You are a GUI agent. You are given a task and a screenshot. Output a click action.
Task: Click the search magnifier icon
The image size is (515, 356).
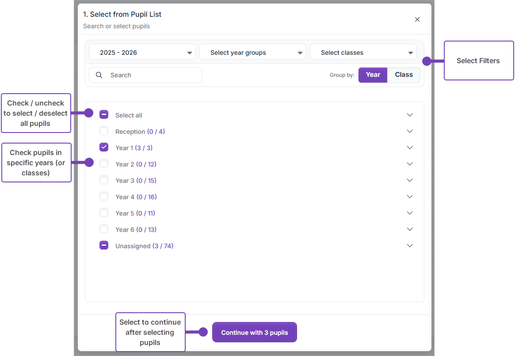click(99, 75)
